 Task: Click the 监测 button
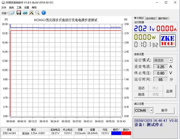(169, 91)
